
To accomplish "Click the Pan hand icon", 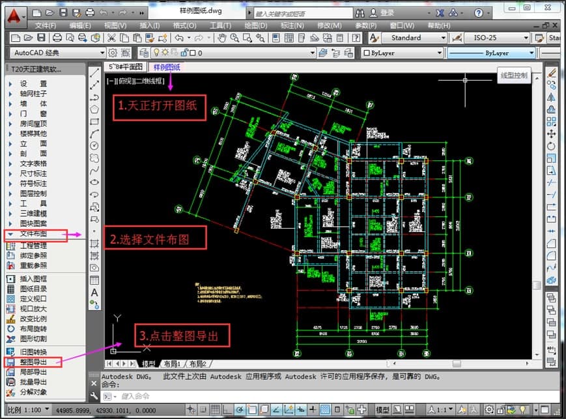I will point(221,38).
